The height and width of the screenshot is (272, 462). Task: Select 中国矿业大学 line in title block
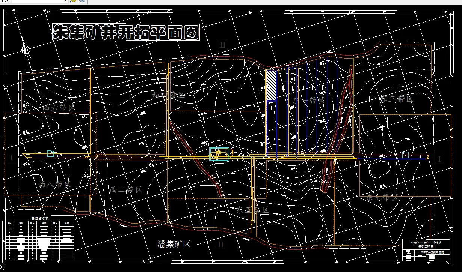click(x=426, y=243)
